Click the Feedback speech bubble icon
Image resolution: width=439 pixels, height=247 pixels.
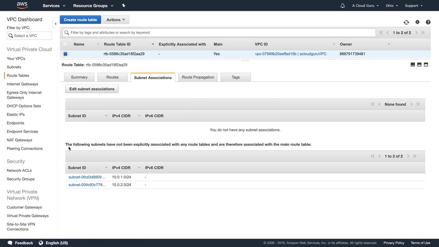point(10,243)
